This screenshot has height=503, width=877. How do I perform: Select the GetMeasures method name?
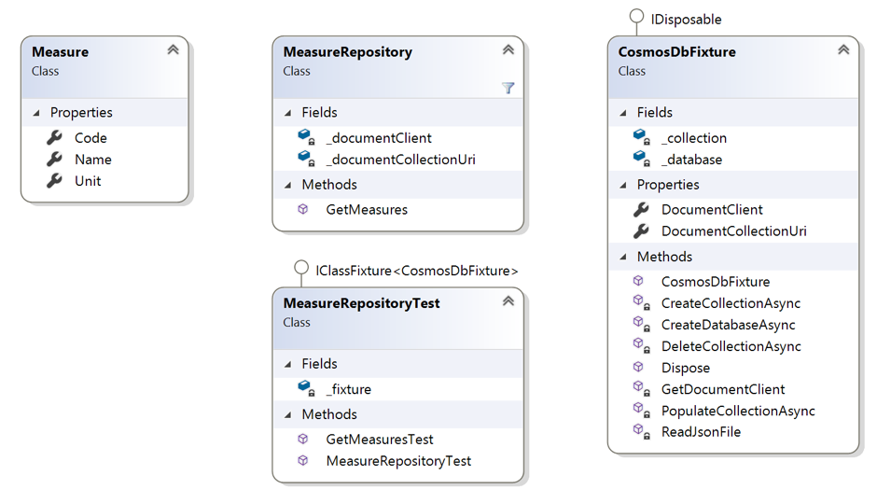[x=367, y=209]
